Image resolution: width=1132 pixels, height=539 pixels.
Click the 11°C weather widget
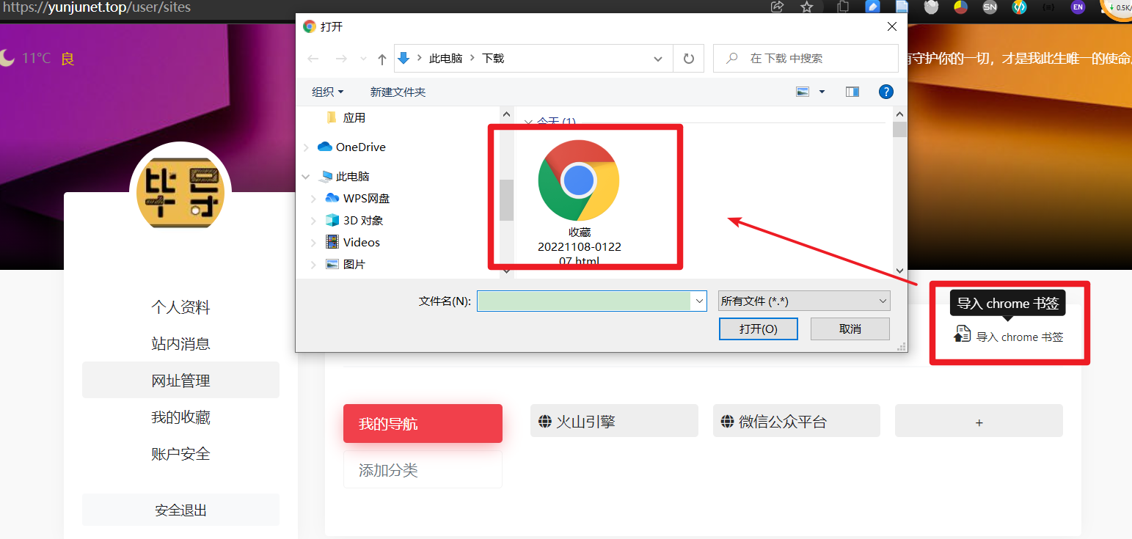pos(37,58)
